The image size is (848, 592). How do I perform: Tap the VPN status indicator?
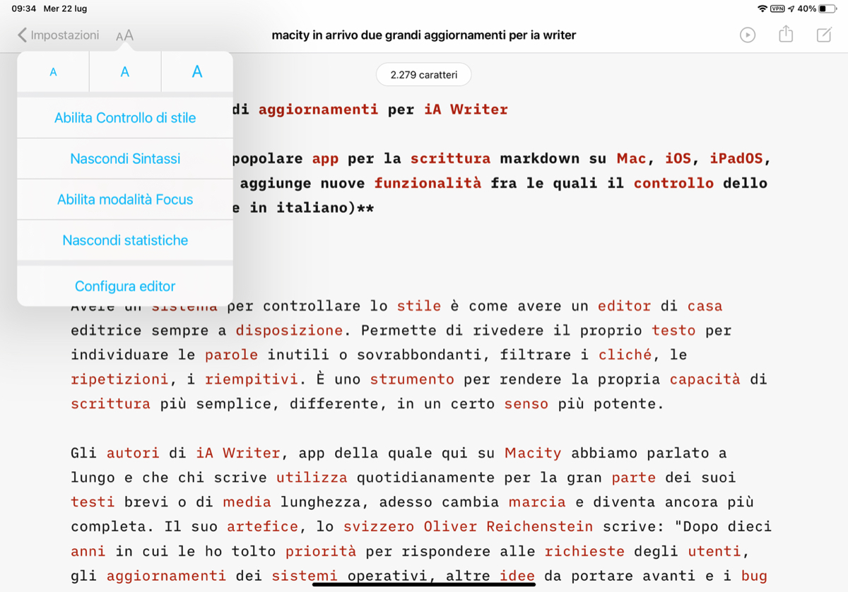coord(777,8)
